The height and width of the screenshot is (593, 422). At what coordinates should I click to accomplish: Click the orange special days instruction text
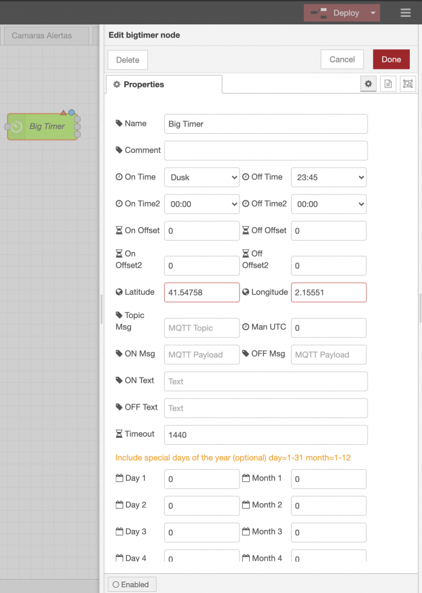coord(233,457)
